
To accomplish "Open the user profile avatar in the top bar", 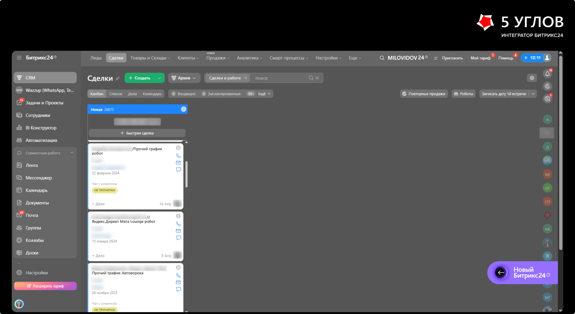I will tap(547, 58).
